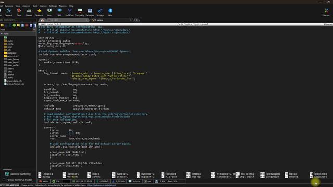Open the Help menu
The width and height of the screenshot is (333, 187).
tap(71, 6)
